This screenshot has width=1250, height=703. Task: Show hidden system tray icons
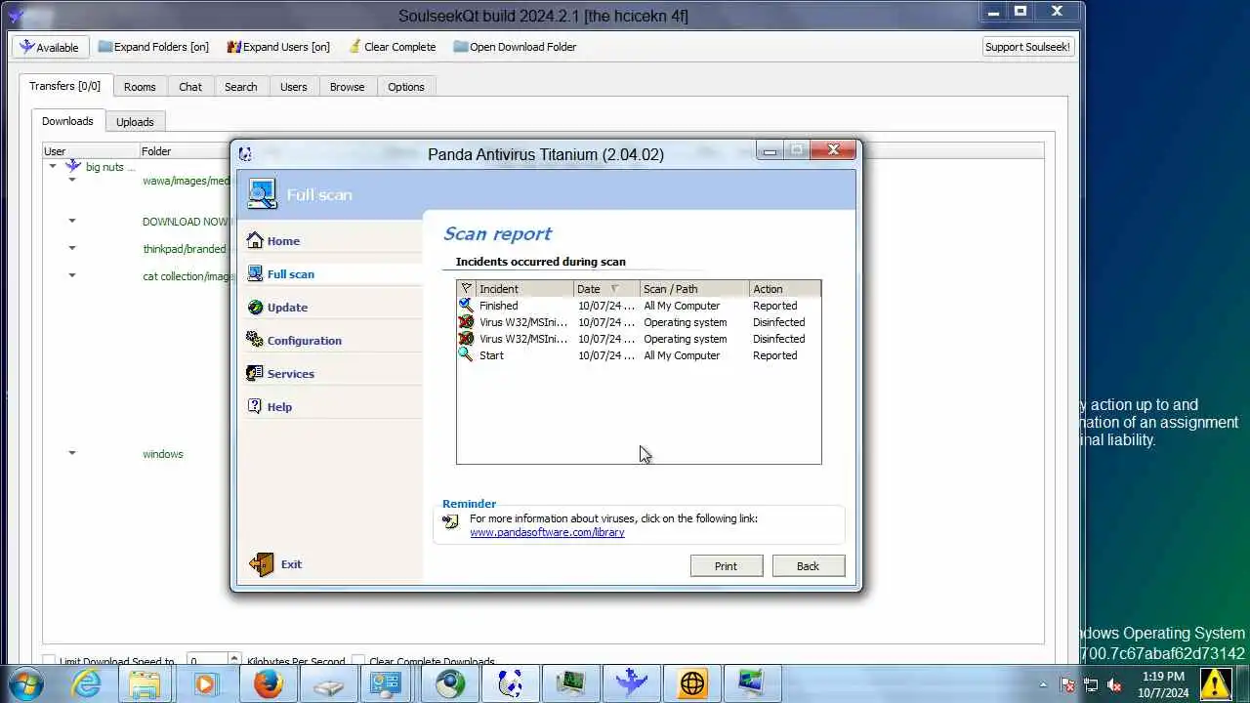1043,684
